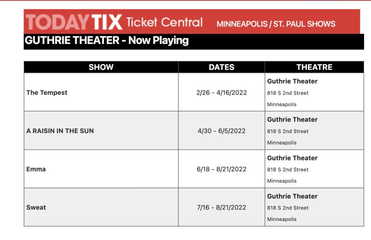This screenshot has width=371, height=240.
Task: Open A Raisin in the Sun listing
Action: [x=60, y=131]
